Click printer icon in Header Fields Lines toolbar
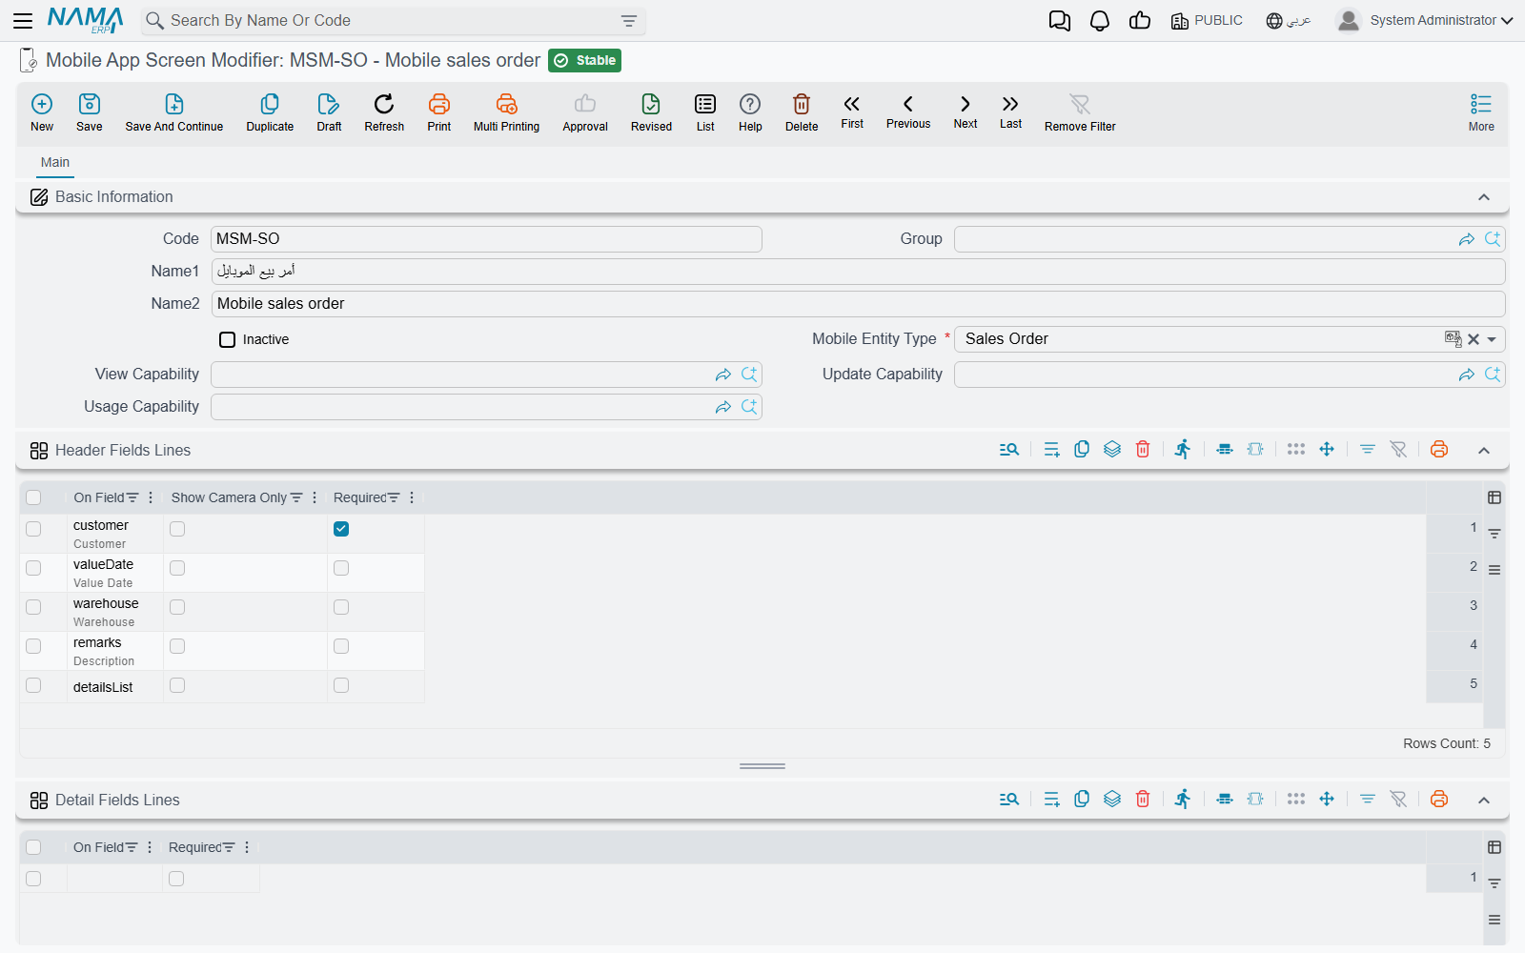The width and height of the screenshot is (1525, 953). coord(1439,450)
